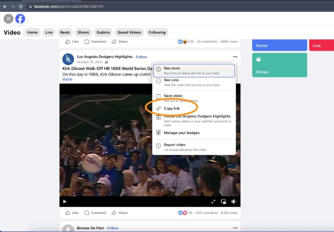334x232 pixels.
Task: Open the three-dot menu on the Dodgers post
Action: 235,56
